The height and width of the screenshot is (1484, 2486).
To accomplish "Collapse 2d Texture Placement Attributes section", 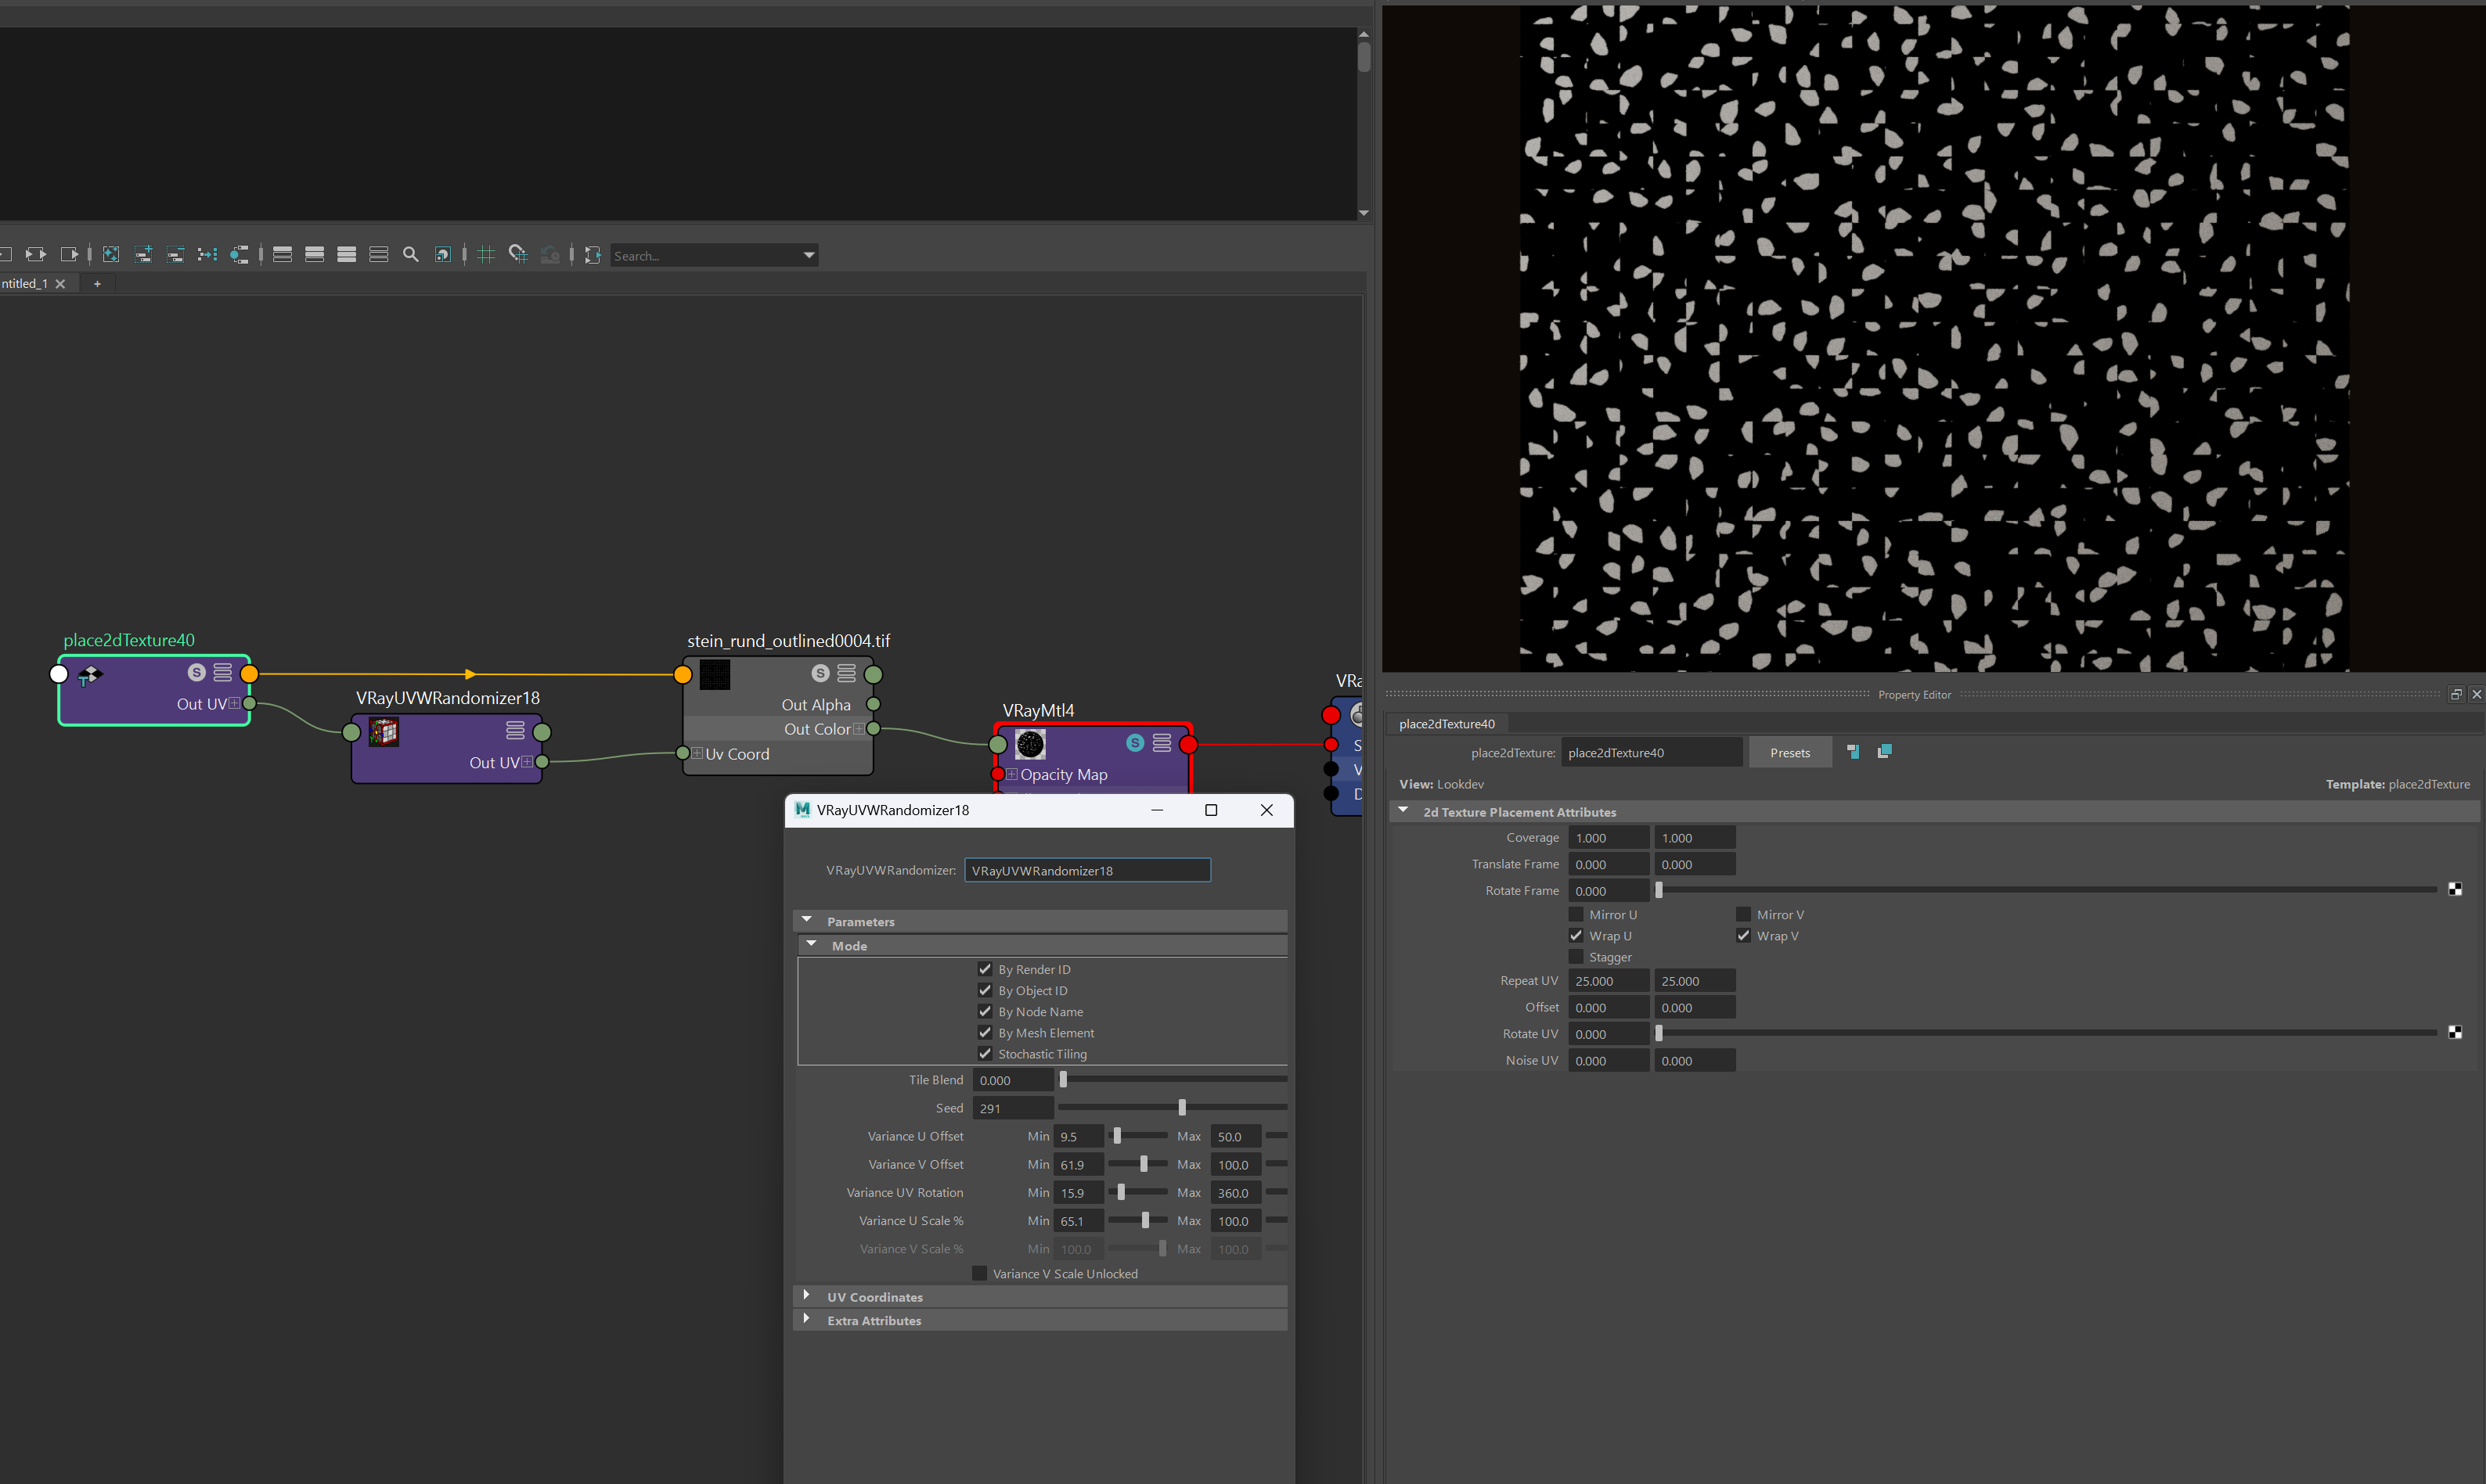I will [1403, 810].
